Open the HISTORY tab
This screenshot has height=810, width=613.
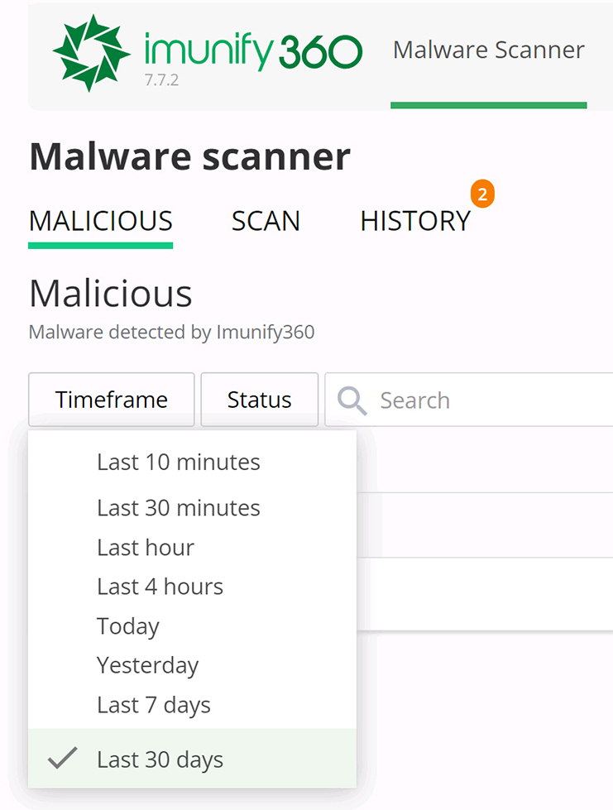[415, 221]
